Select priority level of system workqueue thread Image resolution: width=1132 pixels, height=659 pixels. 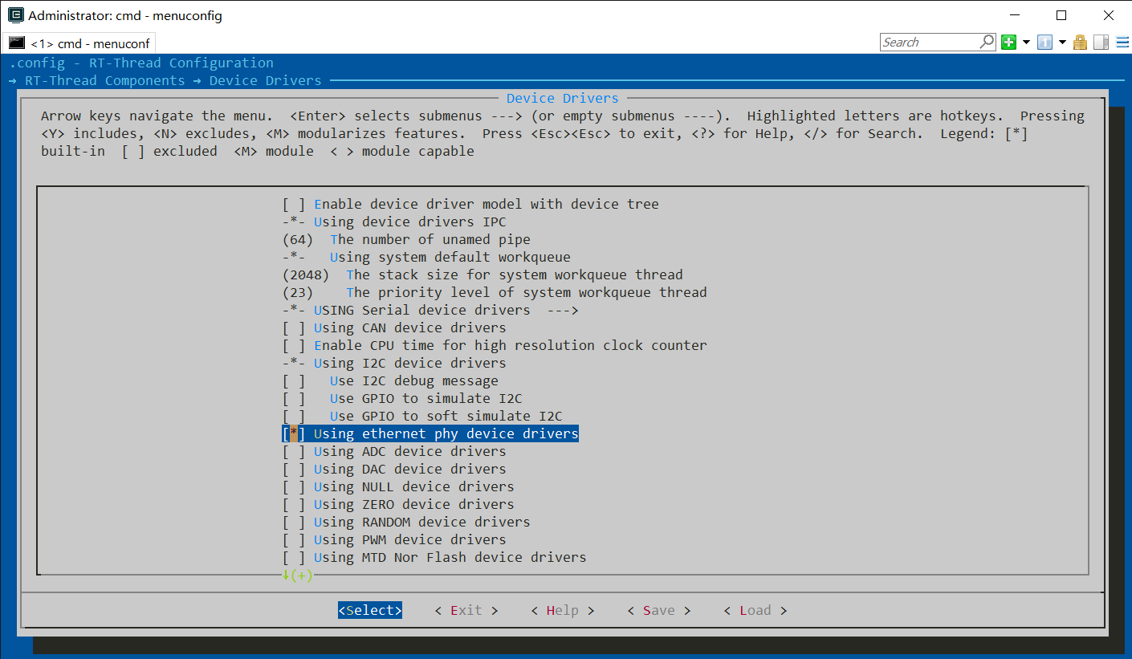click(x=495, y=292)
